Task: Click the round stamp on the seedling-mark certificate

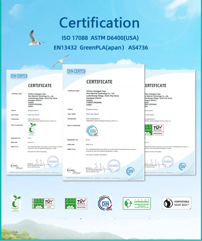Action: 53,162
